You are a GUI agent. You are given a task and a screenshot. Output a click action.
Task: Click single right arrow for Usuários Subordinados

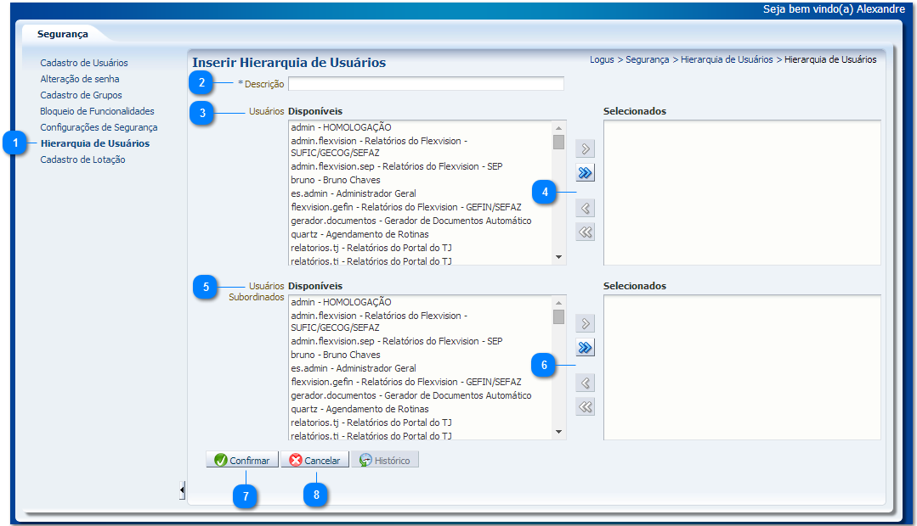585,324
